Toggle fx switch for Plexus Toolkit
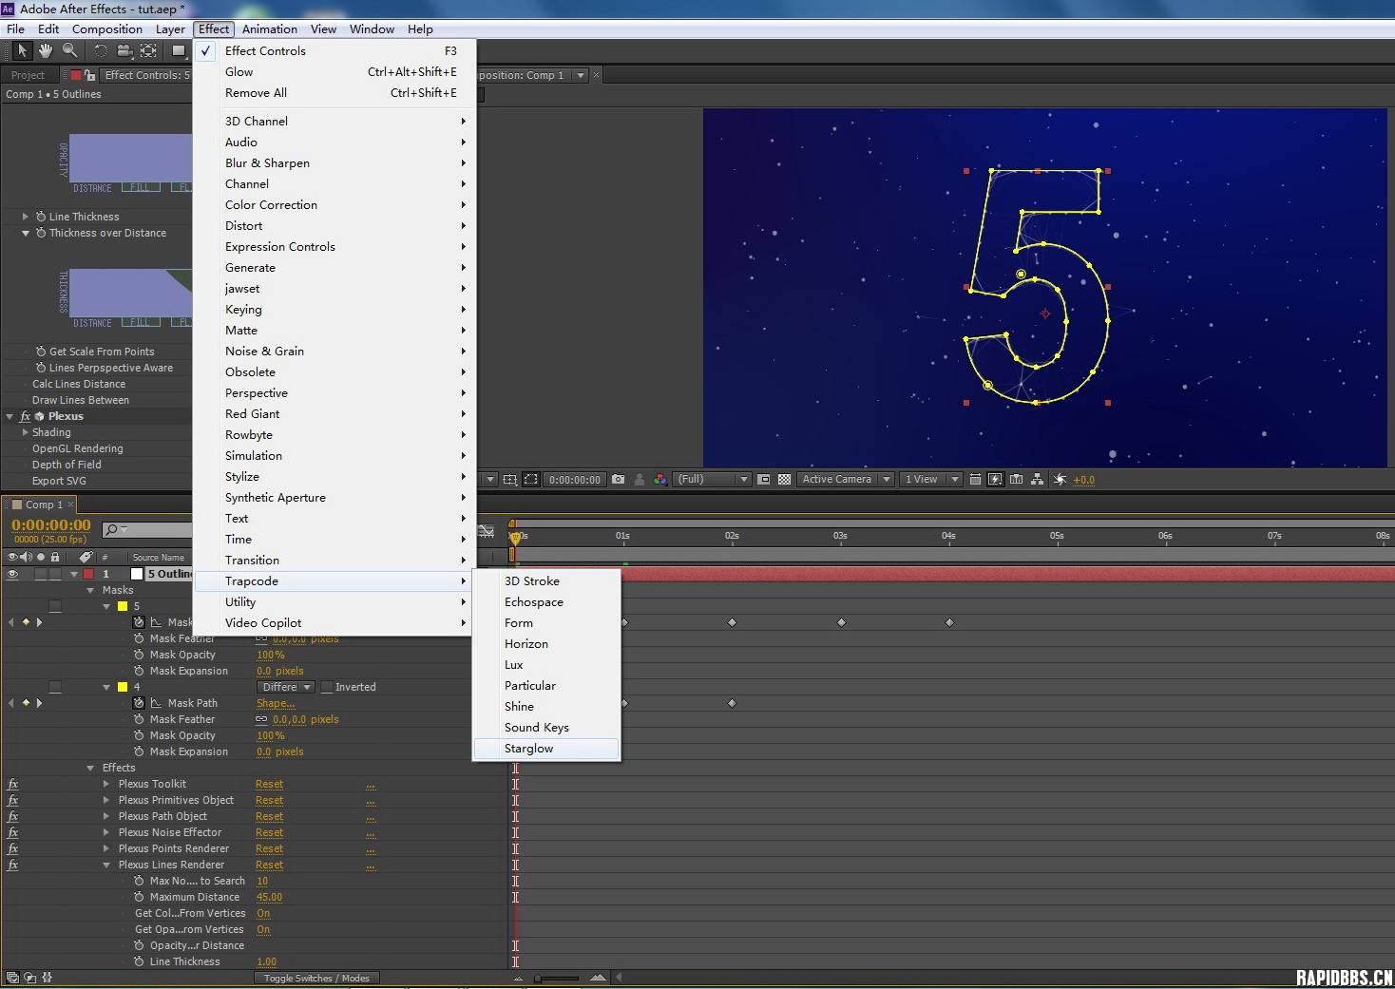This screenshot has height=989, width=1395. point(12,785)
